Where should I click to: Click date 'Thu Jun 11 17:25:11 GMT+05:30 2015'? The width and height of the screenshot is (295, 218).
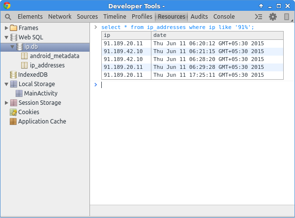208,75
